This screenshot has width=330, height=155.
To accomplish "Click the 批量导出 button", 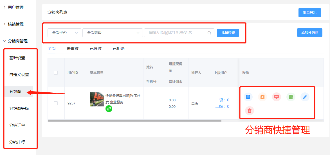I will 309,13.
